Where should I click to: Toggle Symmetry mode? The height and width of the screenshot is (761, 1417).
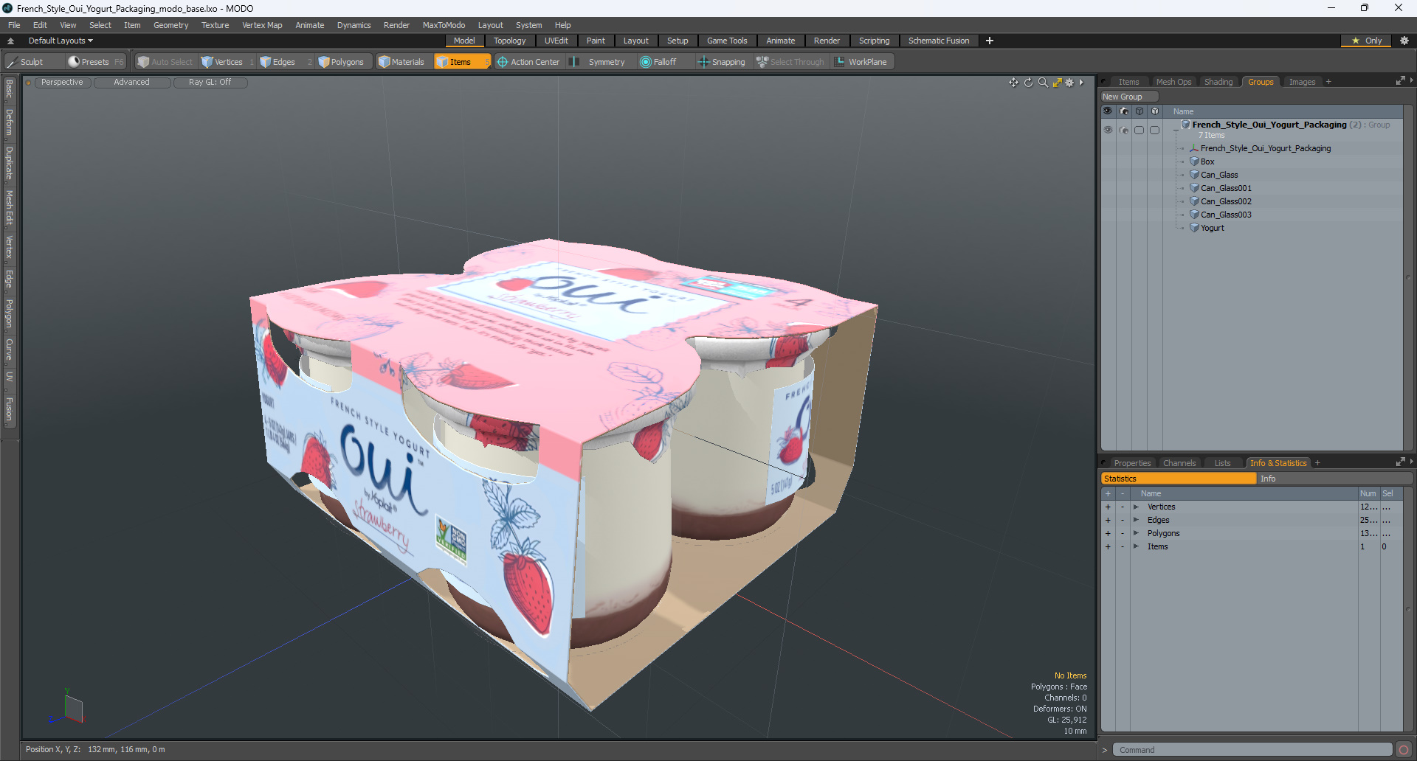(599, 62)
